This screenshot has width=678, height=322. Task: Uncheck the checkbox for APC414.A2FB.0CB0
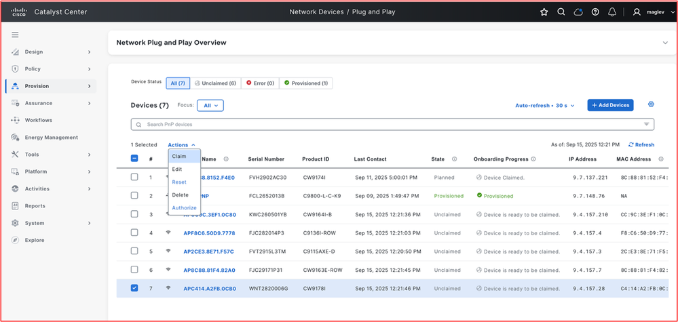tap(134, 288)
